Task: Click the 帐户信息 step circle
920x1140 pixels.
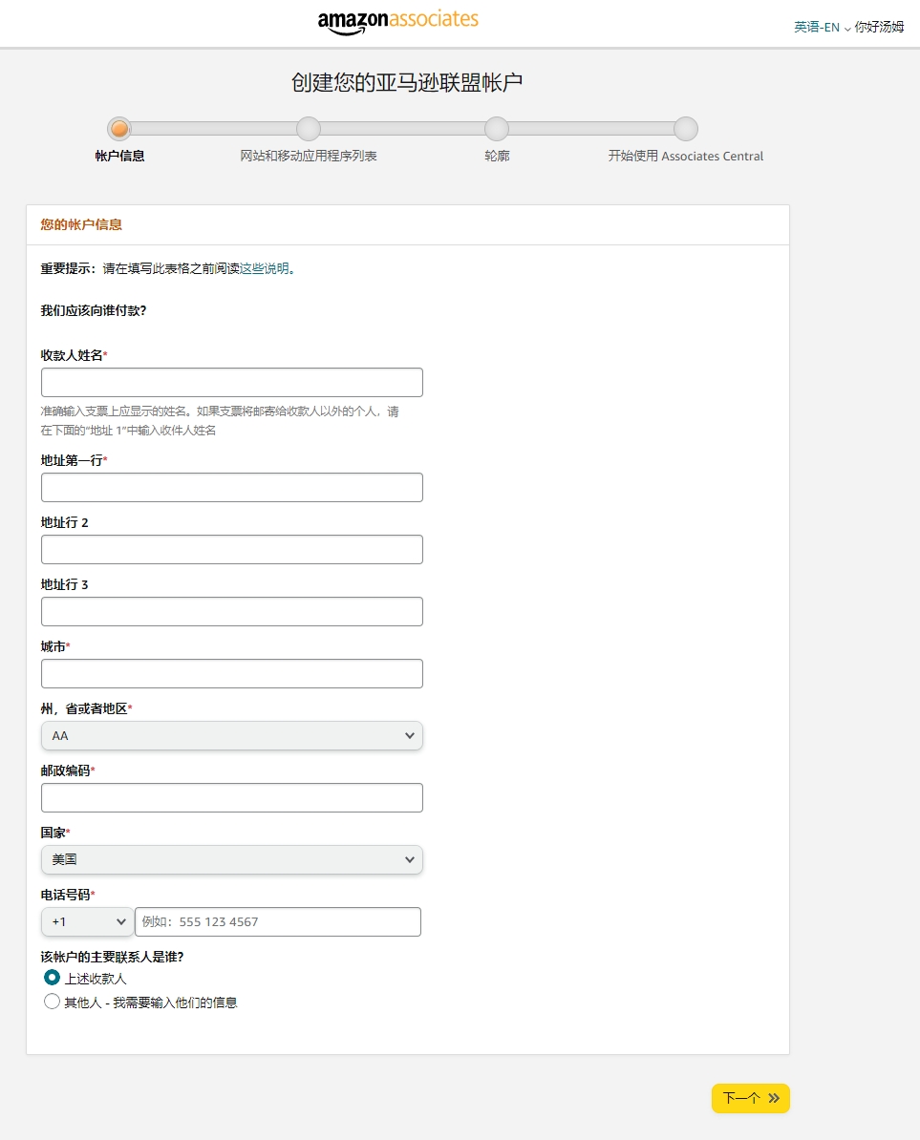Action: (x=119, y=129)
